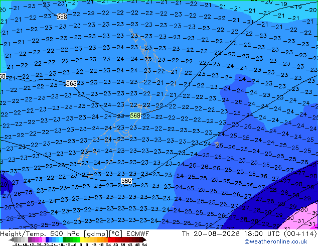Image resolution: width=318 pixels, height=246 pixels.
Task: Click the purple swatch in the color legend
Action: (30, 239)
